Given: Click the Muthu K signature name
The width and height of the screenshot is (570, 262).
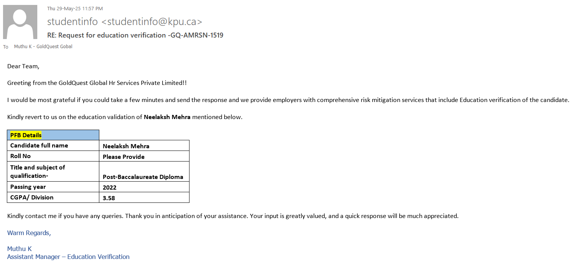Looking at the screenshot, I should pos(19,249).
